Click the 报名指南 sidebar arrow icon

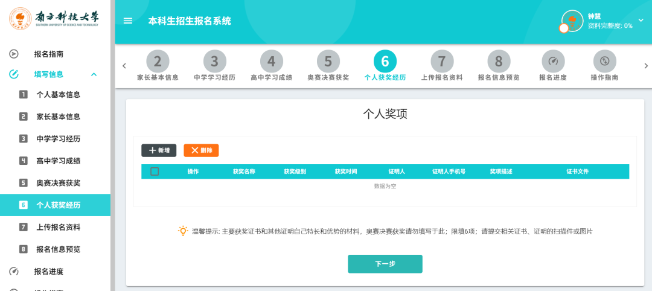coord(14,54)
